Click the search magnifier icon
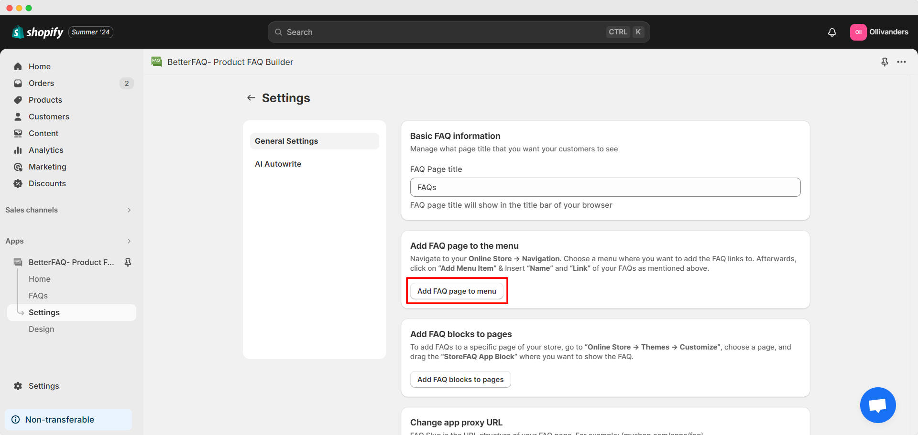918x435 pixels. coord(278,32)
